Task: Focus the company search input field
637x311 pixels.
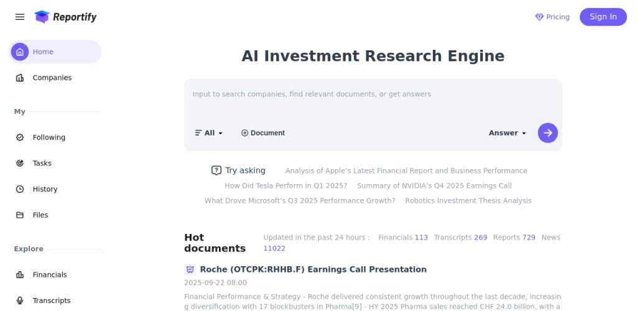Action: pyautogui.click(x=373, y=95)
